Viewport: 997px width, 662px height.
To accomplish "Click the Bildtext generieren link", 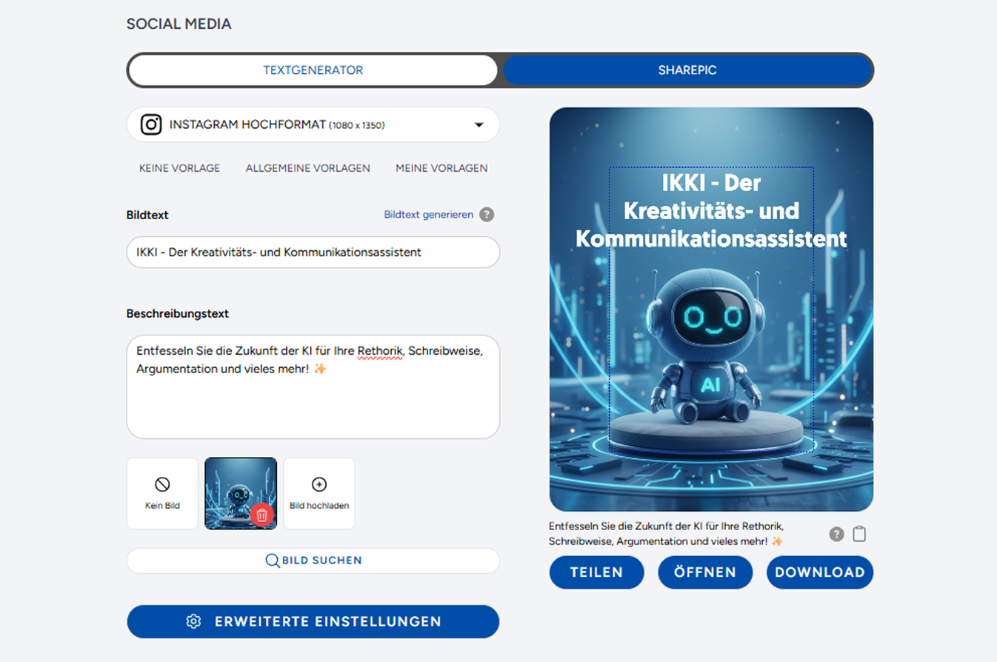I will pyautogui.click(x=428, y=215).
